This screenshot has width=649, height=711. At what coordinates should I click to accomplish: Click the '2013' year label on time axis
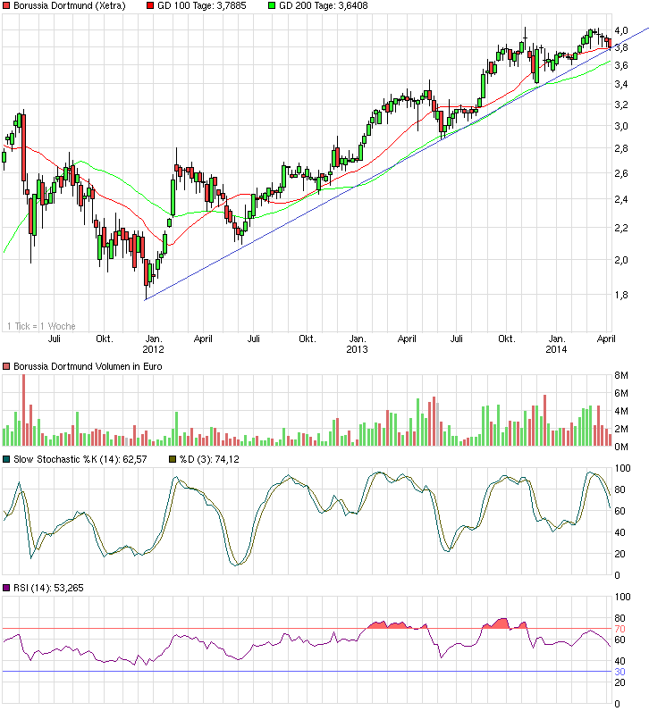[x=358, y=349]
